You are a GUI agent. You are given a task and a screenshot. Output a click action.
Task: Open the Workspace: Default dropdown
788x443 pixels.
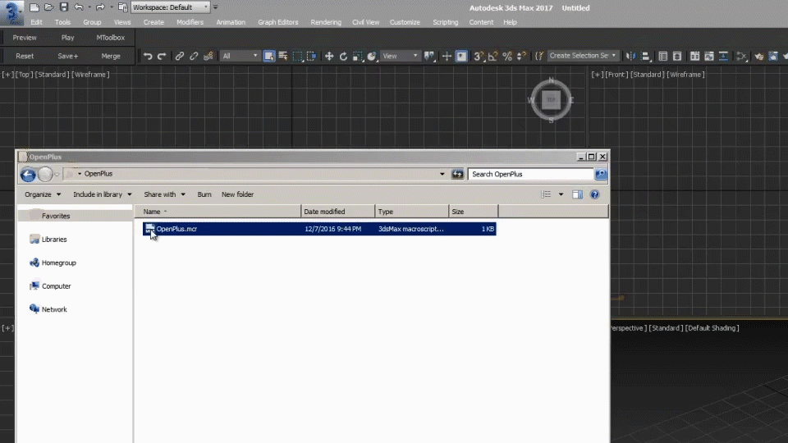[x=171, y=7]
